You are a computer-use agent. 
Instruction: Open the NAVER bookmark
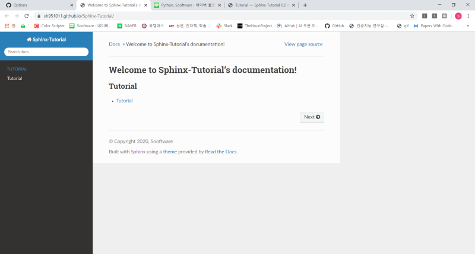(x=127, y=26)
